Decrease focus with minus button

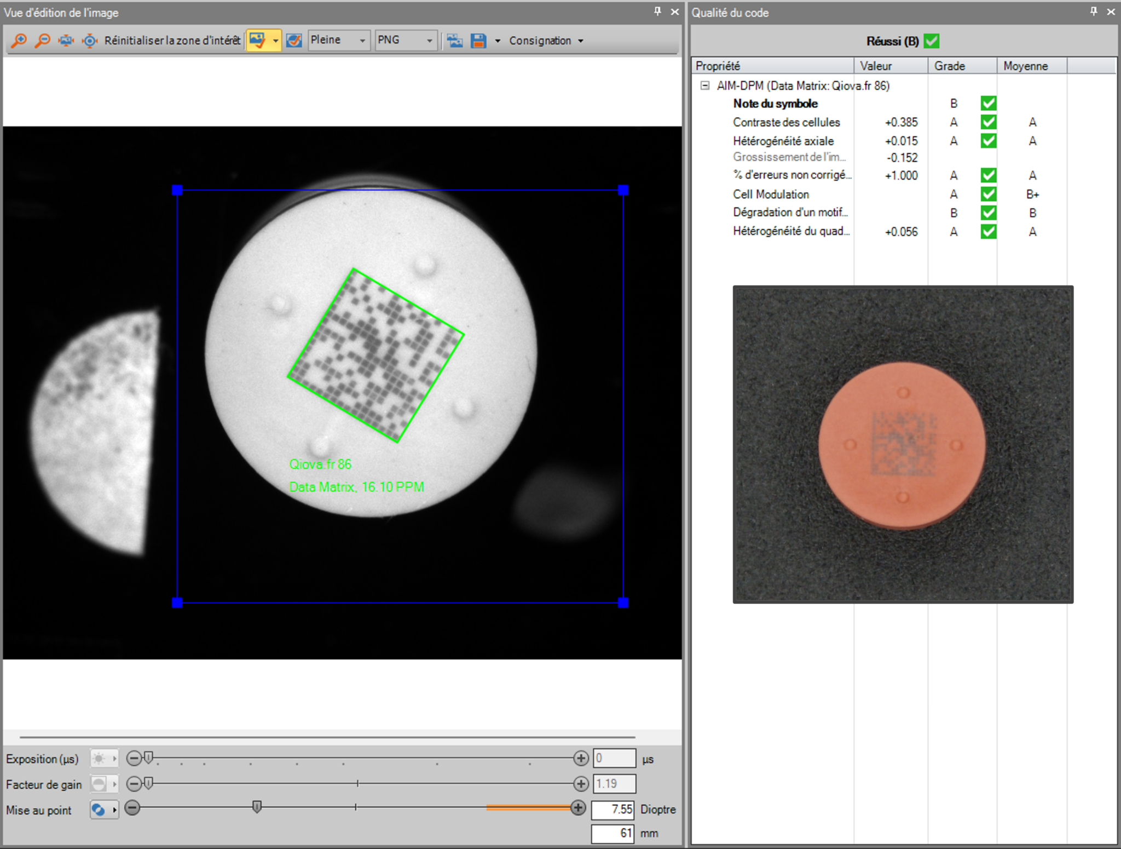tap(132, 807)
